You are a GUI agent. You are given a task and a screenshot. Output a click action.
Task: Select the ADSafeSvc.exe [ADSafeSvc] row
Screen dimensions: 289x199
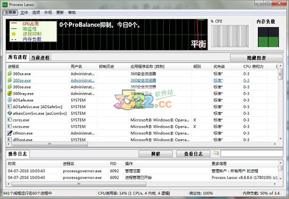pos(142,106)
